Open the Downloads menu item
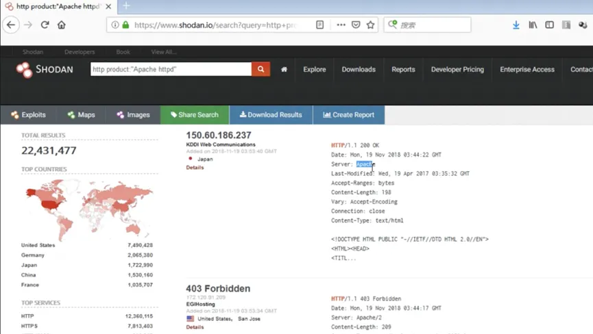Viewport: 593px width, 334px height. point(359,69)
